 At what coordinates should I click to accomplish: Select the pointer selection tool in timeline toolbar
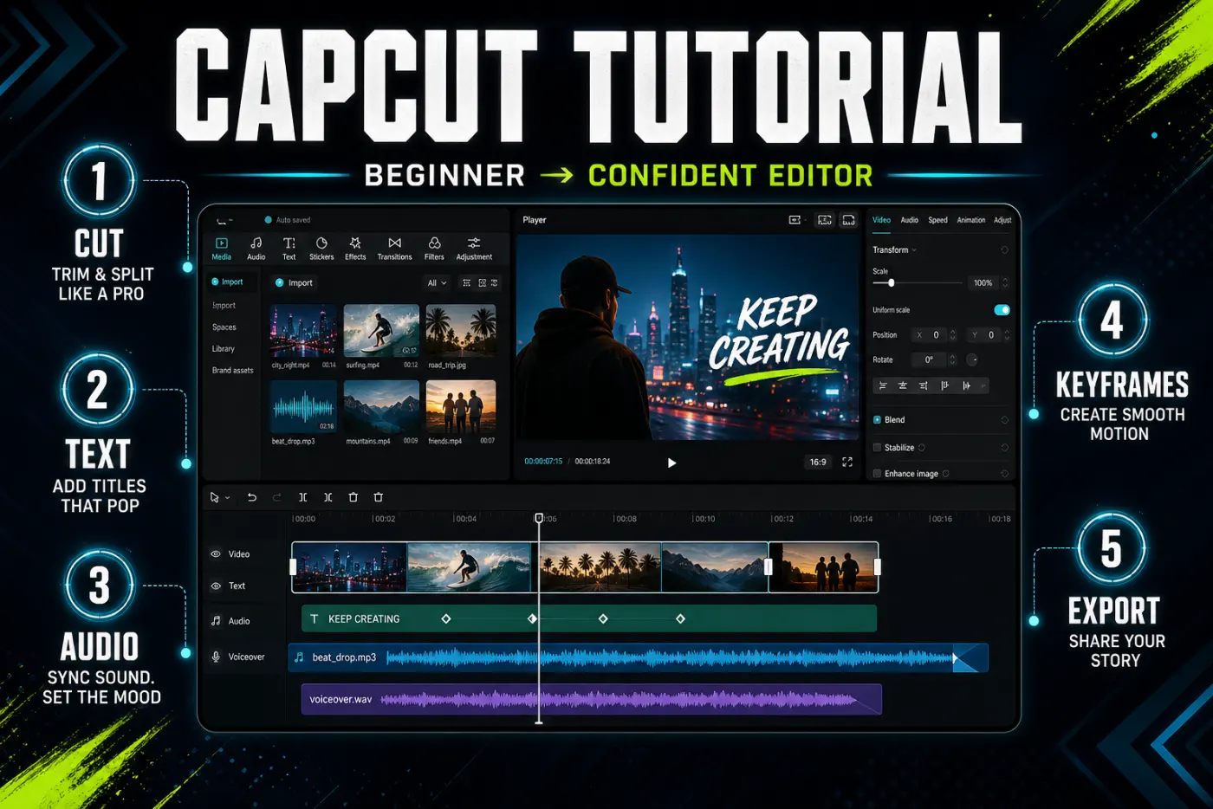click(x=214, y=497)
